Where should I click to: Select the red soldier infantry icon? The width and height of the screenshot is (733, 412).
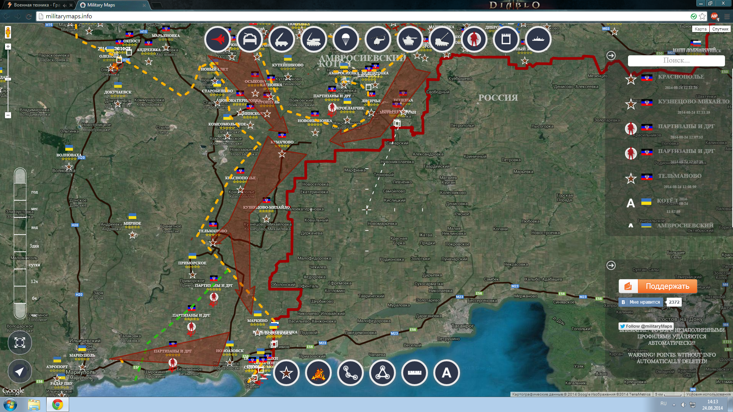click(x=474, y=39)
